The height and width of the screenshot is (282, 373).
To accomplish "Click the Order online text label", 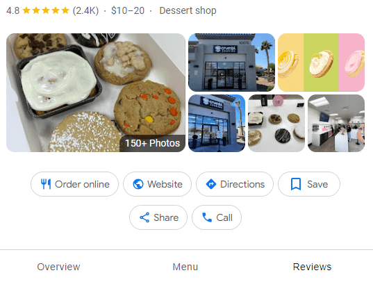I will click(82, 184).
